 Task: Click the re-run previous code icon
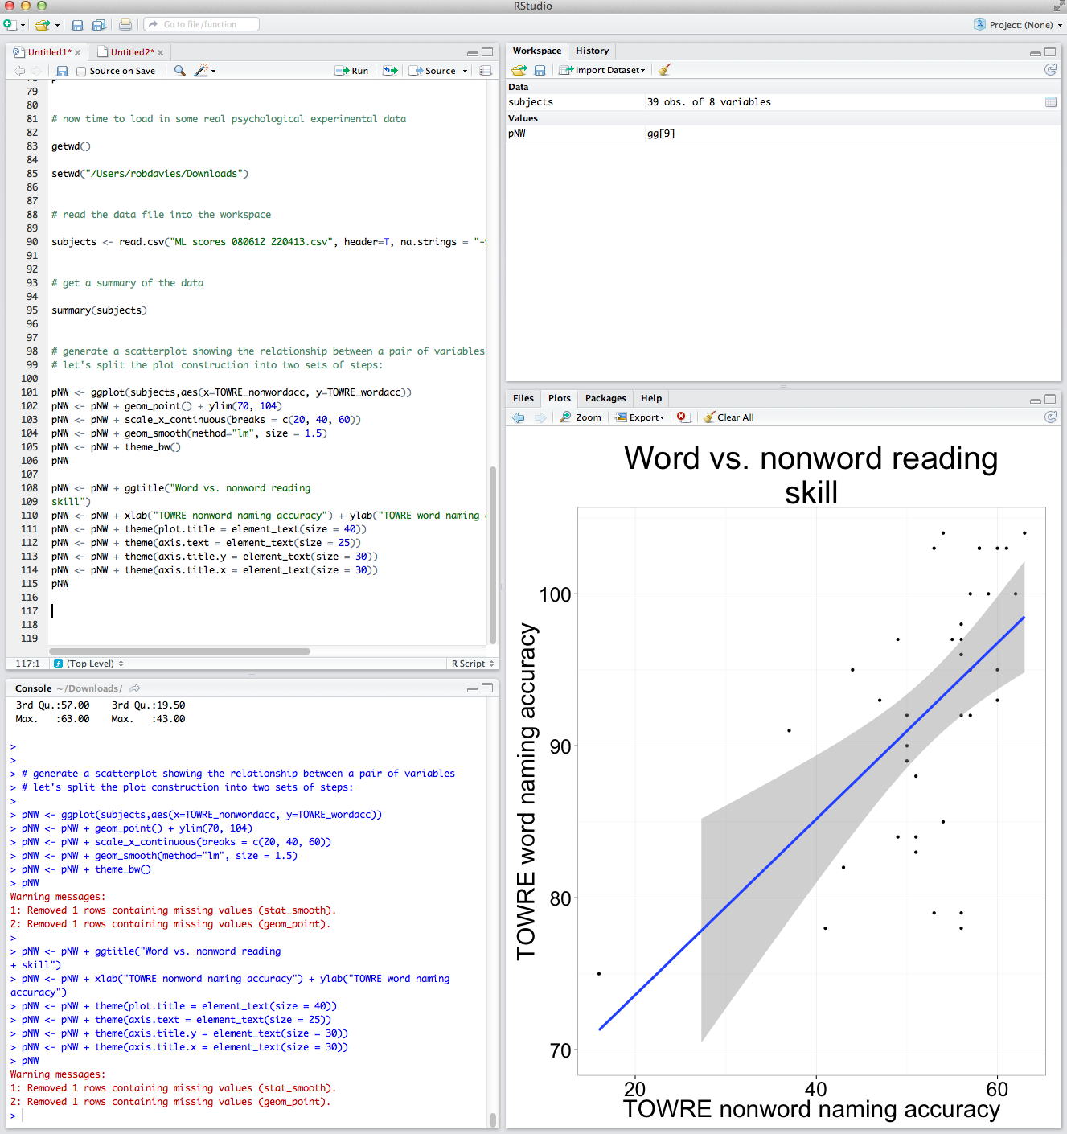point(390,71)
